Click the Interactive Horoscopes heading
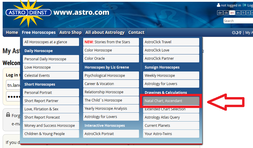253x148 pixels. 105,126
